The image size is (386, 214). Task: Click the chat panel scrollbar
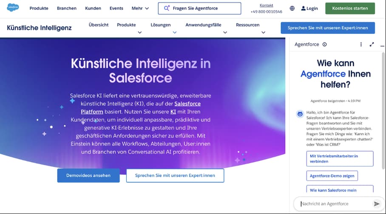click(x=383, y=111)
